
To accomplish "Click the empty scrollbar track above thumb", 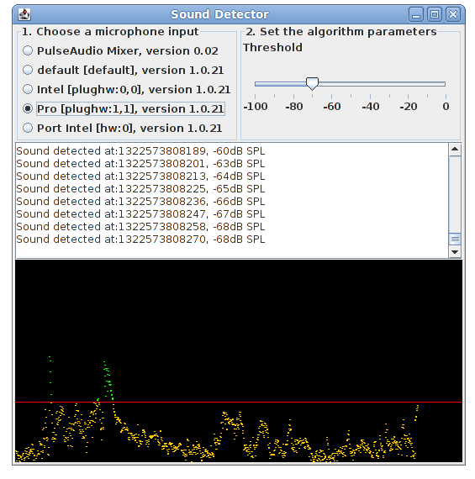I will 455,194.
